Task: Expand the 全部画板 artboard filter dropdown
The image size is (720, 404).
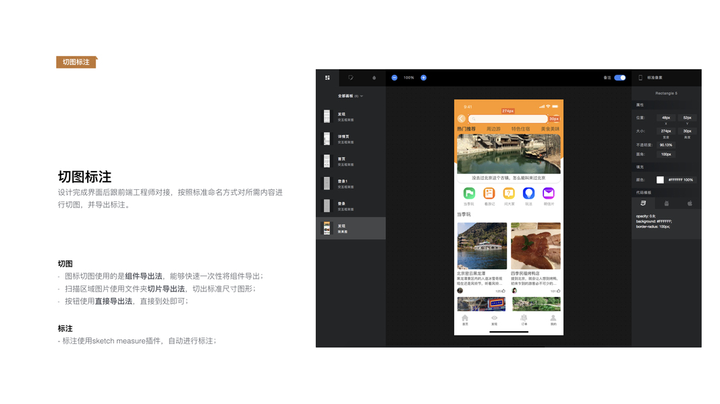Action: pos(351,96)
